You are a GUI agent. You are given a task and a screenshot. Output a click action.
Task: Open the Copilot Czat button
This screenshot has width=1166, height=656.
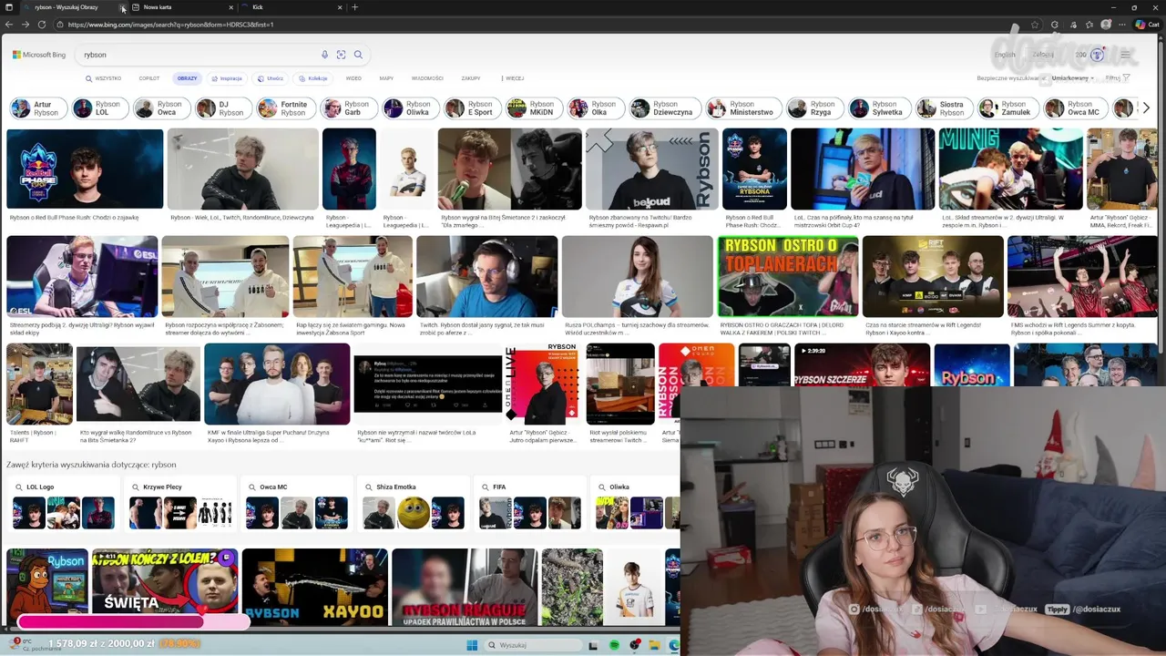[x=1149, y=25]
